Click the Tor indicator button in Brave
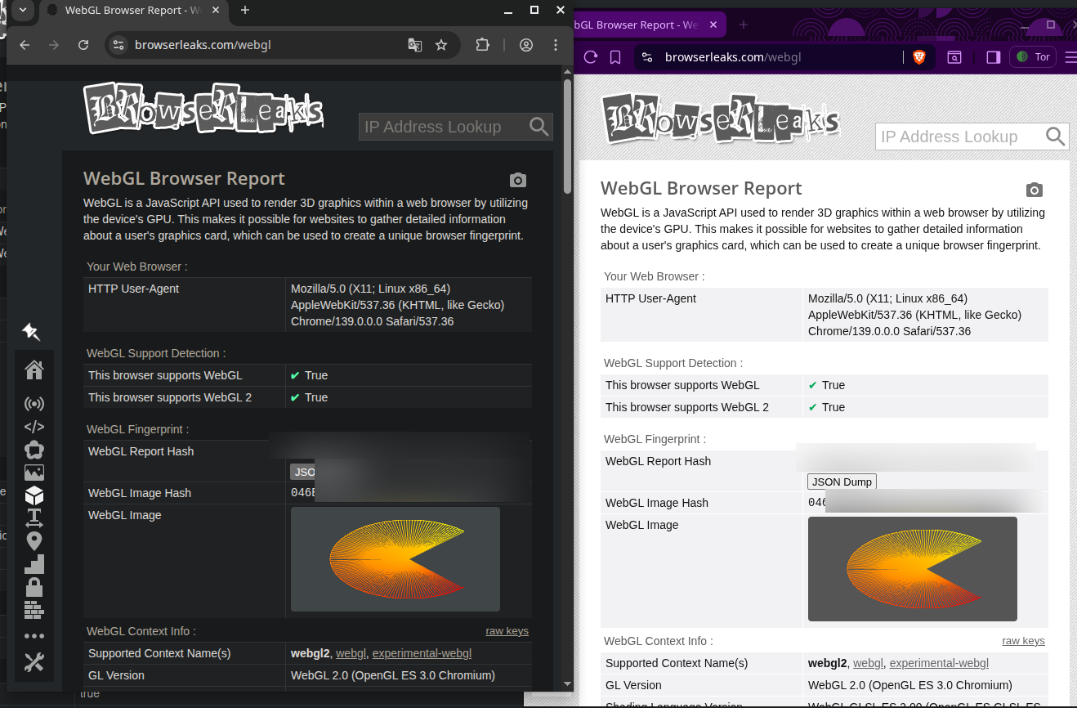This screenshot has height=708, width=1077. click(x=1033, y=57)
